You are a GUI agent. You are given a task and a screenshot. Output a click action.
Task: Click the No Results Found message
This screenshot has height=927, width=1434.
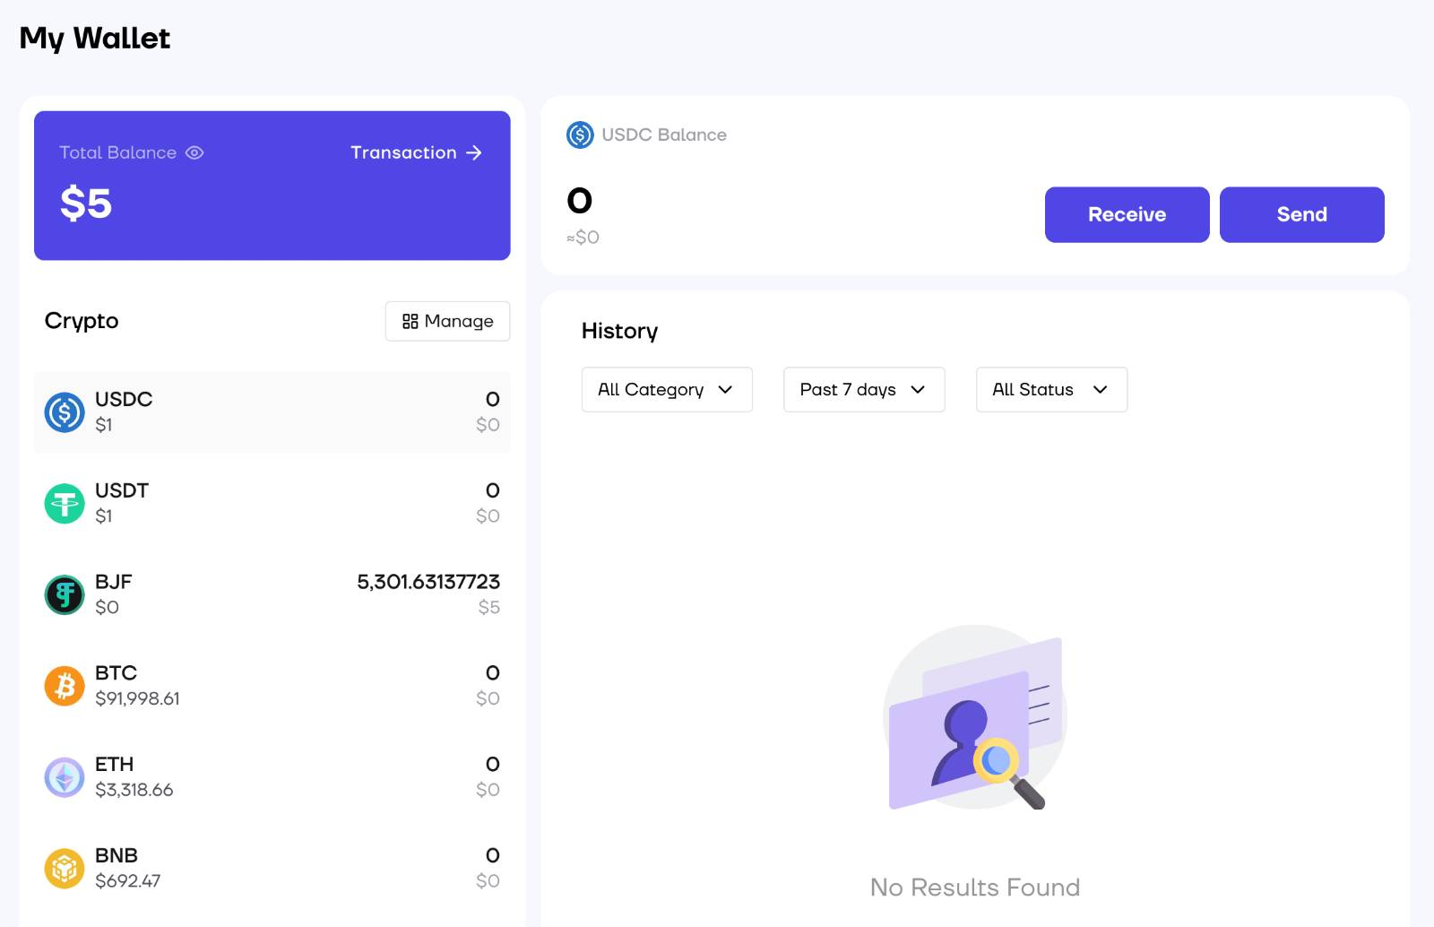975,888
